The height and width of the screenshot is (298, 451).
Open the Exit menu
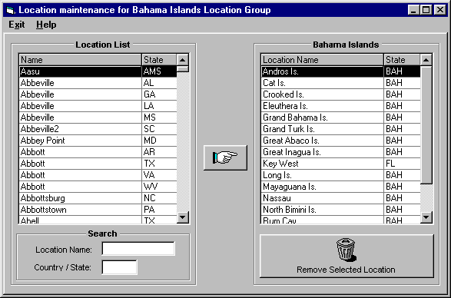click(17, 25)
